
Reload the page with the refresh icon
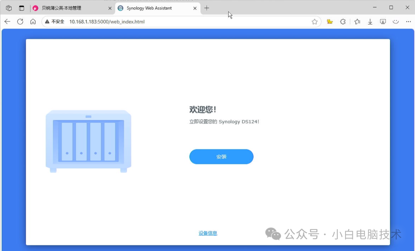tap(20, 21)
